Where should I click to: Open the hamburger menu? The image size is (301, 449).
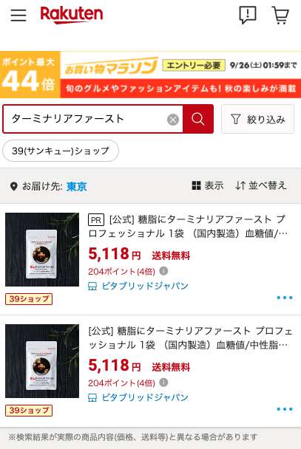[x=18, y=15]
